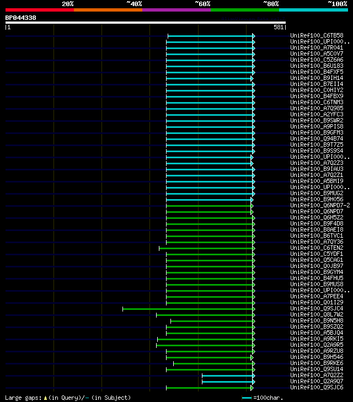The height and width of the screenshot is (402, 353).
Task: Choose the UniRef100_B9IAU3 entry
Action: coord(317,169)
